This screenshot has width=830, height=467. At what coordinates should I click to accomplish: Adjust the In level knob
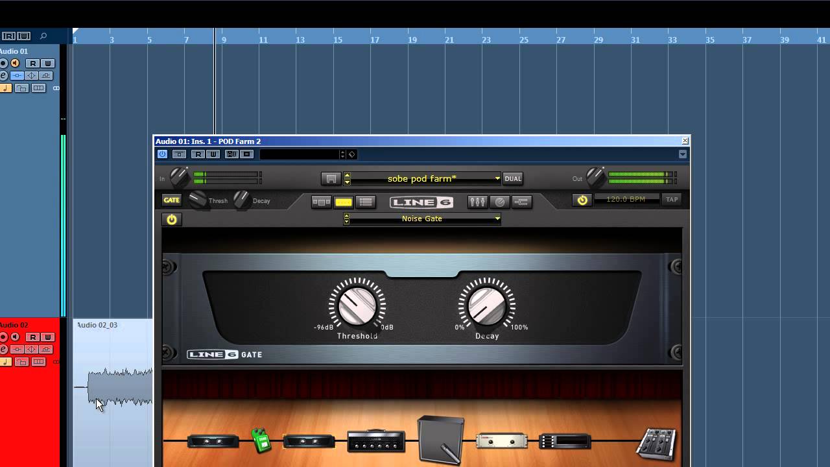178,176
